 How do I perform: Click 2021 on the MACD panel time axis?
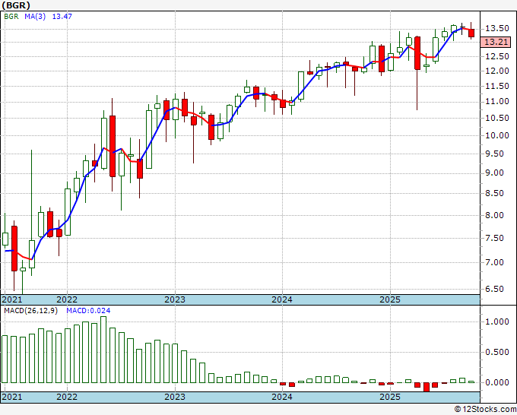coord(12,397)
